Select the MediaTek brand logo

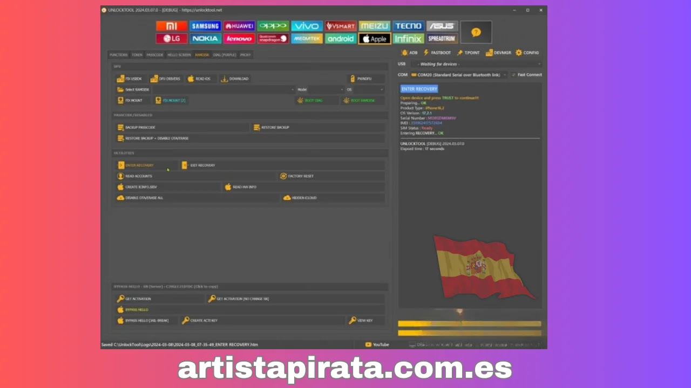(307, 39)
